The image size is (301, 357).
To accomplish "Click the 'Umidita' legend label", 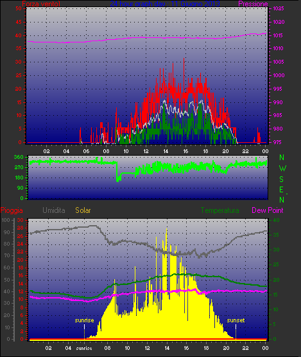I will pyautogui.click(x=54, y=210).
